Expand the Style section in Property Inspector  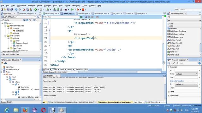(169, 92)
